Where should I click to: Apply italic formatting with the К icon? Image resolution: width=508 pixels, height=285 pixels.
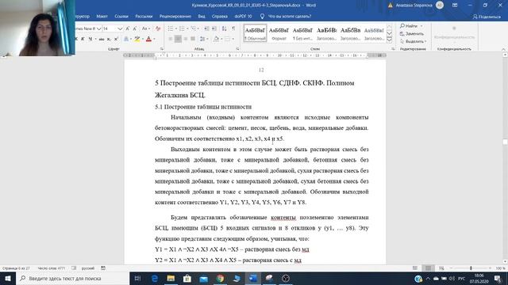[x=83, y=39]
